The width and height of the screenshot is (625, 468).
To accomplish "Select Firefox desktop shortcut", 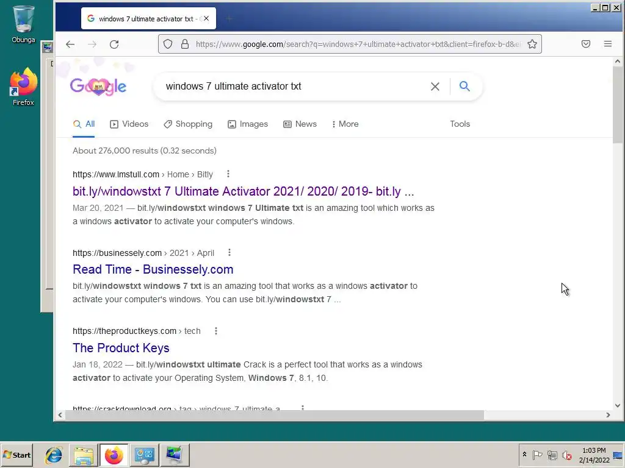I will (23, 87).
